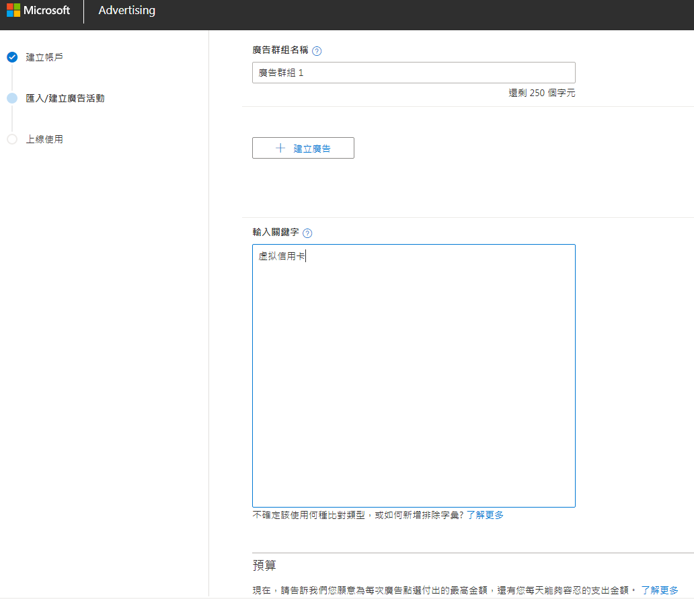694x599 pixels.
Task: Click the 輸入關鍵字 field label
Action: [x=275, y=233]
